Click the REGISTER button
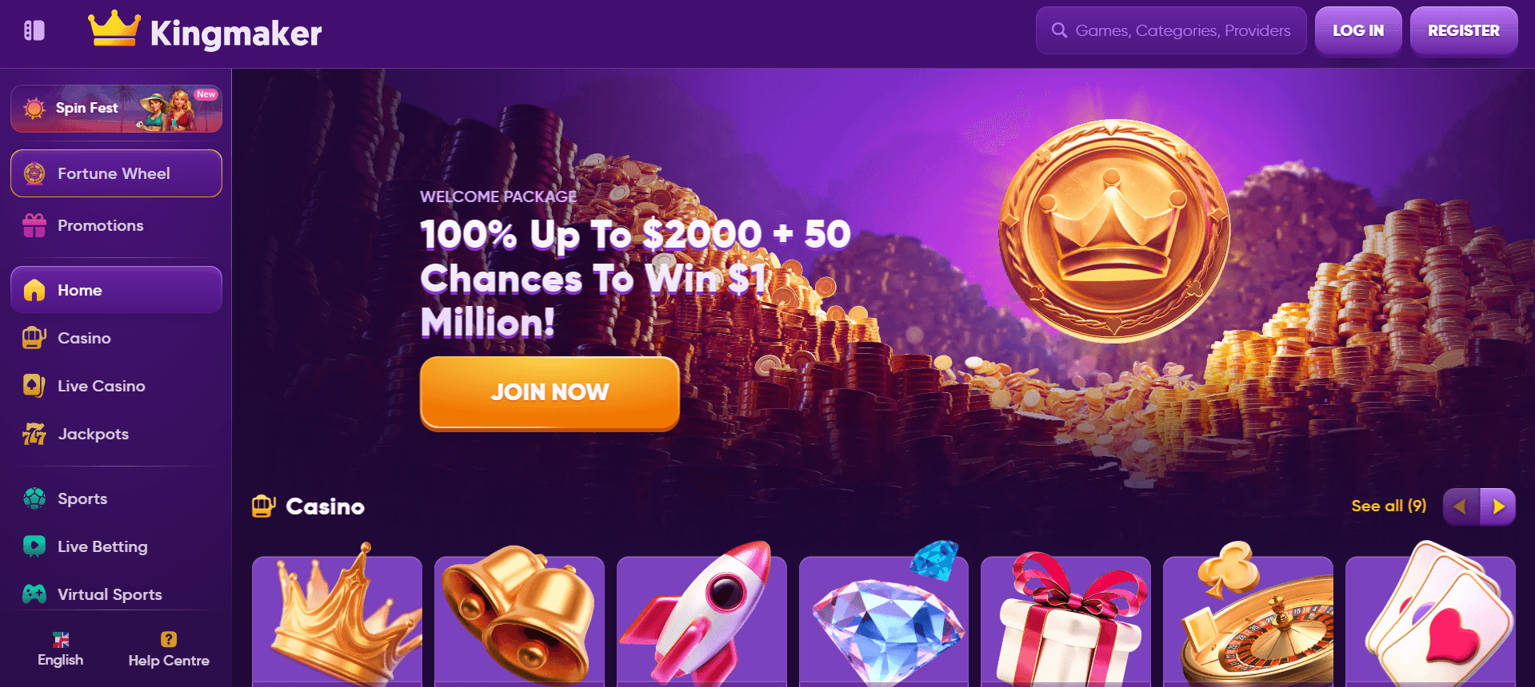1535x687 pixels. 1464,30
